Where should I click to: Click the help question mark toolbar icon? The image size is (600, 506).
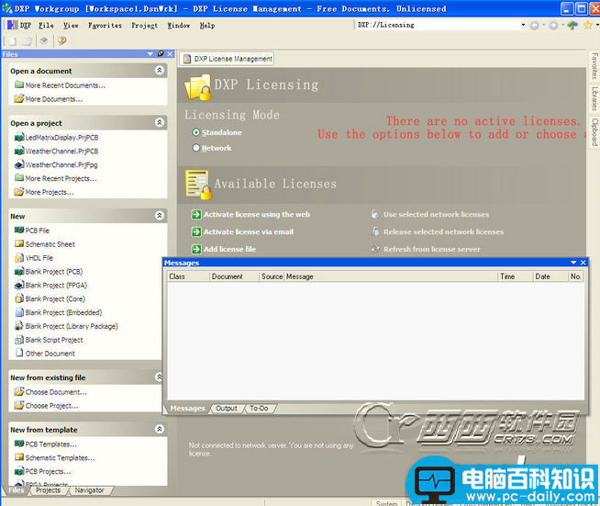click(x=62, y=40)
